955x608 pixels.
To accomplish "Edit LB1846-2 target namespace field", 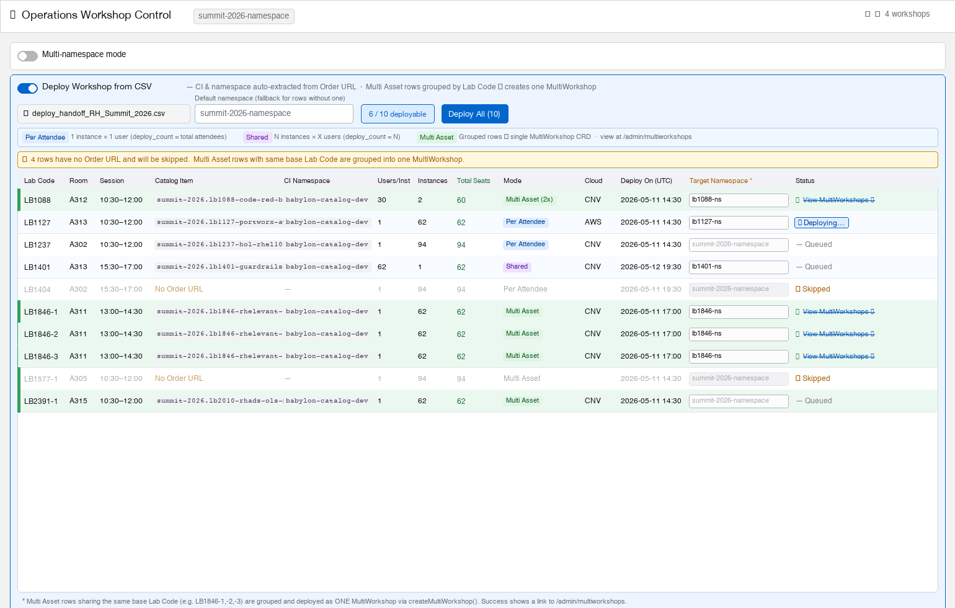I will 739,334.
